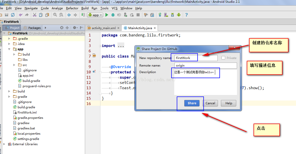Image resolution: width=296 pixels, height=154 pixels.
Task: Click the Find magnifier icon
Action: [55, 15]
